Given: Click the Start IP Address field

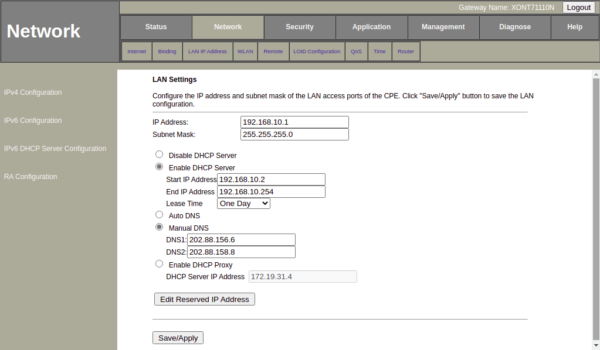Looking at the screenshot, I should click(271, 179).
